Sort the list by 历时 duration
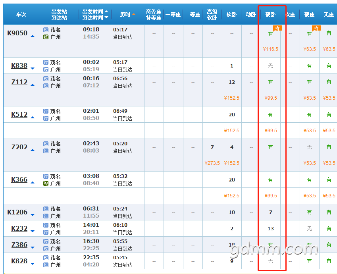337x274 pixels. click(128, 14)
